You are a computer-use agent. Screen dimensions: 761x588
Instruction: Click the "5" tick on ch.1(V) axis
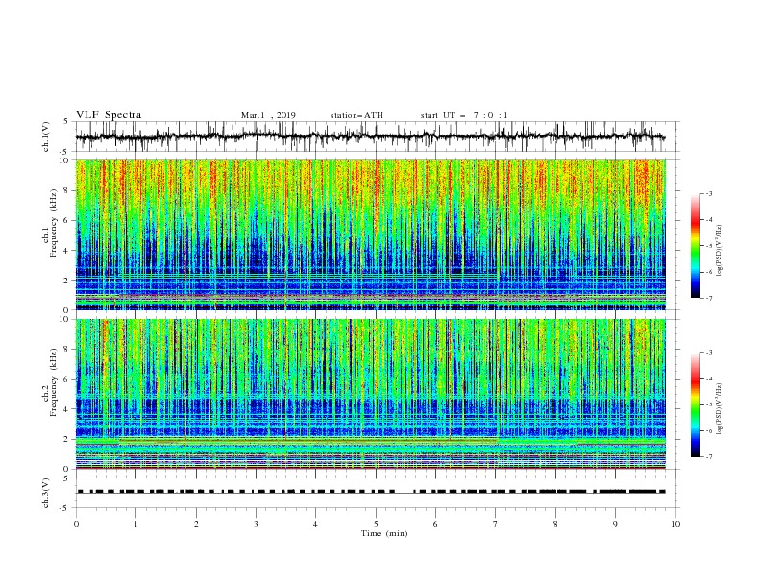(66, 121)
